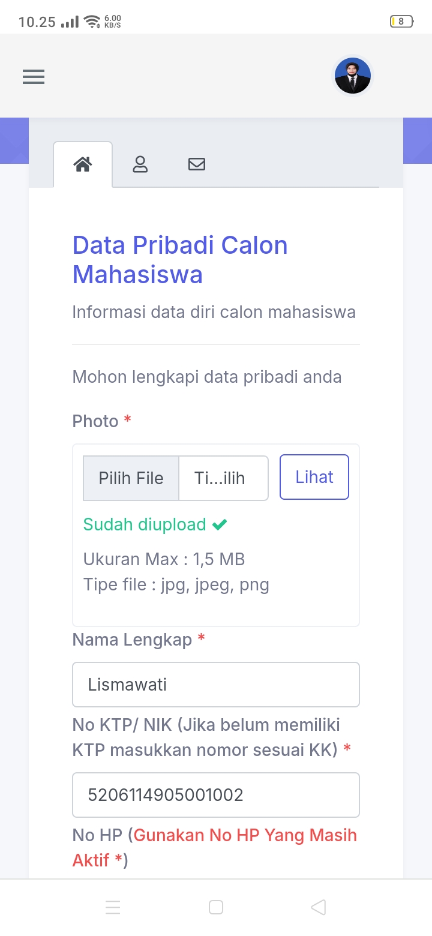432x936 pixels.
Task: Click the truncated file name beside Pilih File
Action: (x=223, y=478)
